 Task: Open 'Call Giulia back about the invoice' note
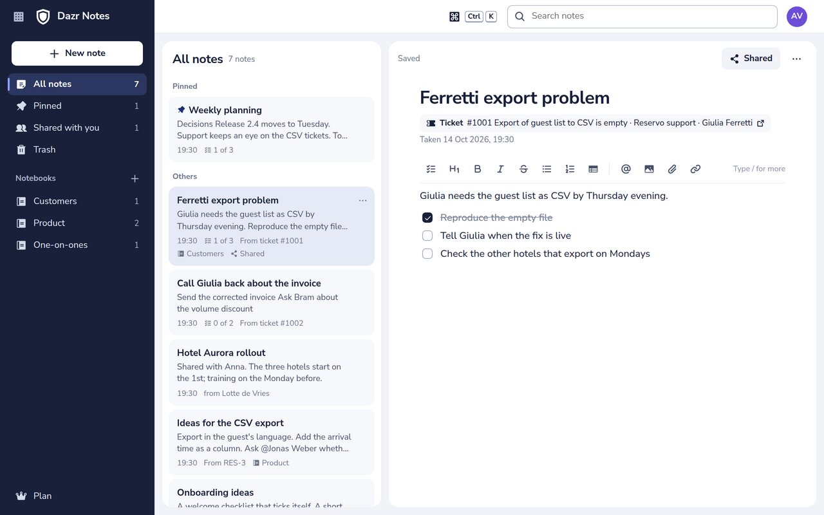pyautogui.click(x=272, y=303)
